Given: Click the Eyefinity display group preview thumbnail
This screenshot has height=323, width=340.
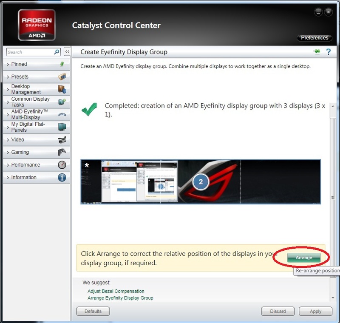Looking at the screenshot, I should point(201,181).
